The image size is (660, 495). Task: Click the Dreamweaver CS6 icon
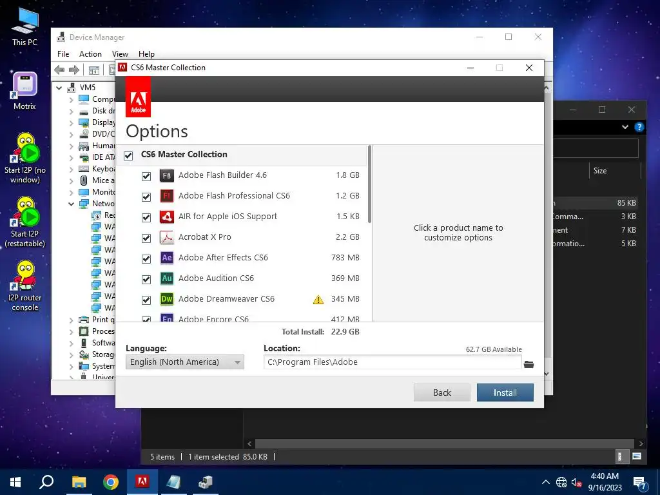(x=167, y=299)
